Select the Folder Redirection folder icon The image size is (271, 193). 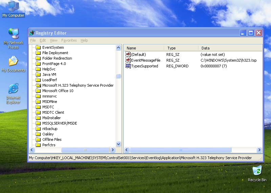point(38,58)
